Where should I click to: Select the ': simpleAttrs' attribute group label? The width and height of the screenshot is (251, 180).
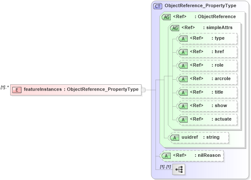click(218, 27)
